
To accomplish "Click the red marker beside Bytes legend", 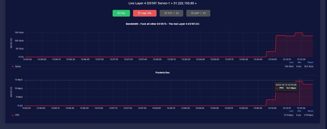I will pos(13,66).
